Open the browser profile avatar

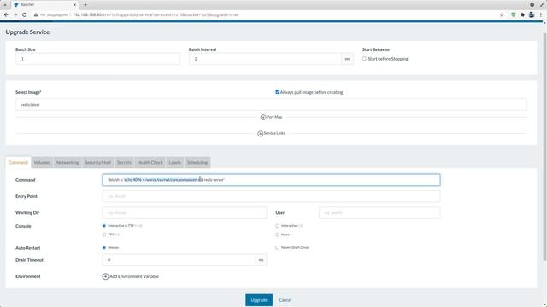(x=532, y=15)
